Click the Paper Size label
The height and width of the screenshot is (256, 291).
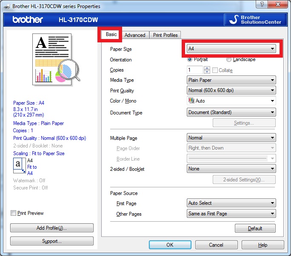[x=121, y=49]
